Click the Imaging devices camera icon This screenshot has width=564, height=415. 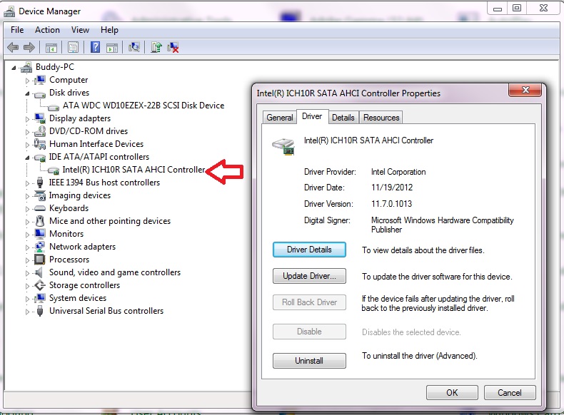[x=39, y=195]
